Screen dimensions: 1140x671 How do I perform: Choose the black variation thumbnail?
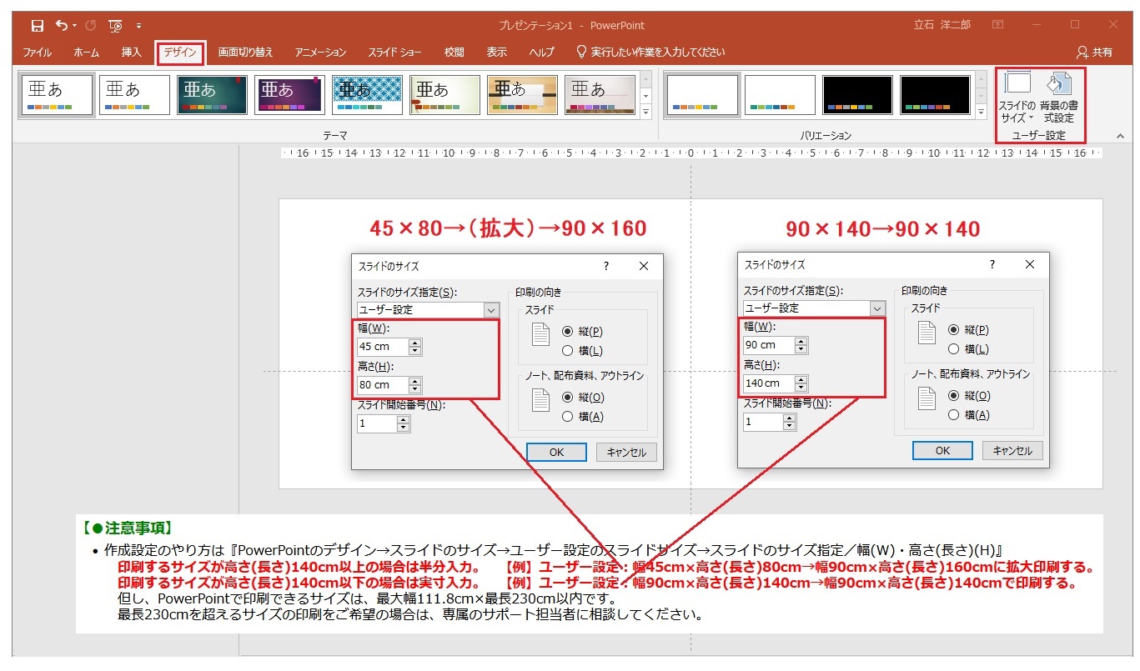pyautogui.click(x=857, y=94)
